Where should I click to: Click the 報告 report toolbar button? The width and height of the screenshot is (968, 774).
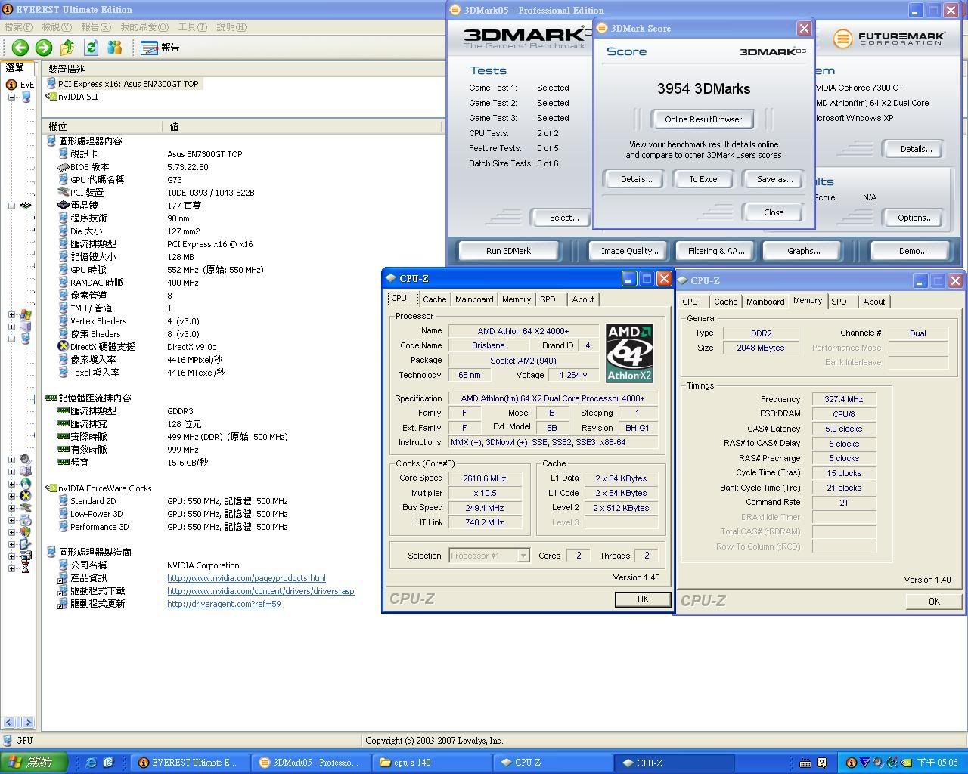160,48
